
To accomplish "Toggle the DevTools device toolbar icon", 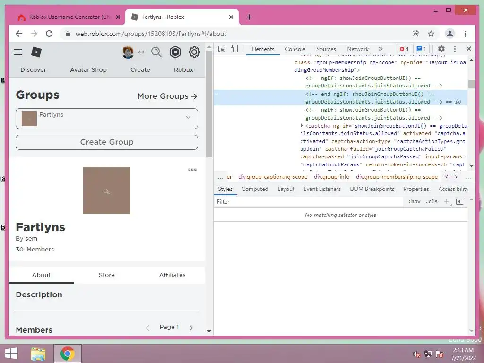I will pos(234,49).
